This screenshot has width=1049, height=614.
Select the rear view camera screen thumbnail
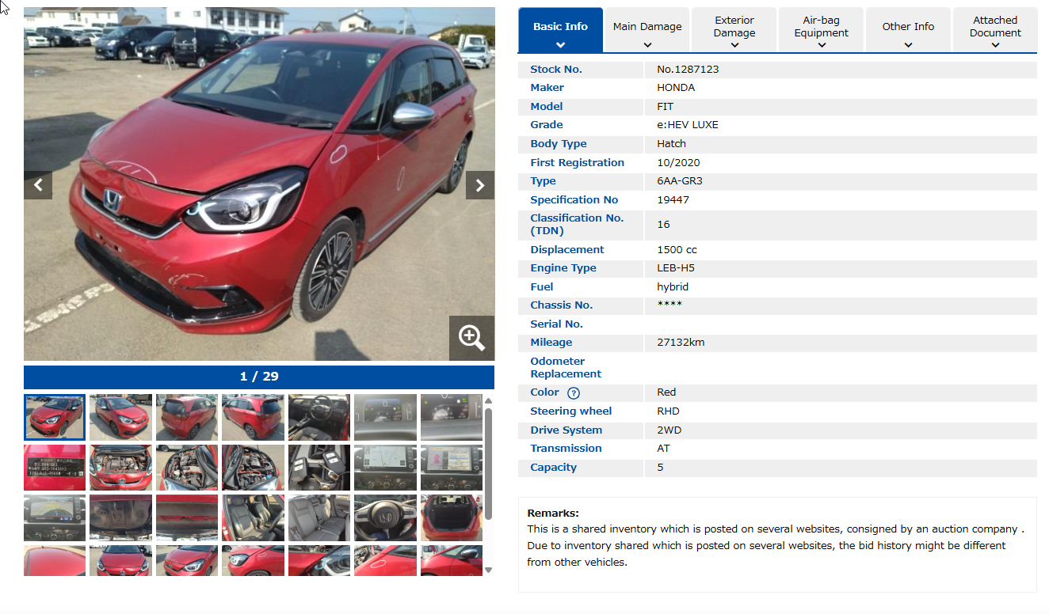coord(55,518)
